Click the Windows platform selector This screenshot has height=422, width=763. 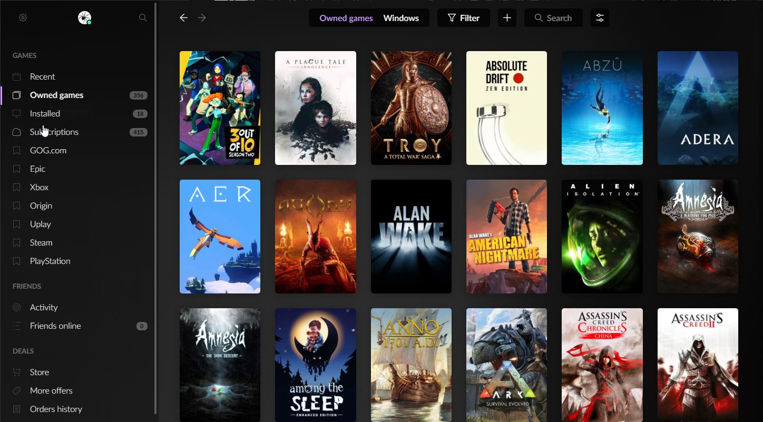click(401, 18)
